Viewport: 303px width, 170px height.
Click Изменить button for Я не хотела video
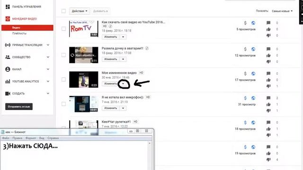pyautogui.click(x=111, y=108)
